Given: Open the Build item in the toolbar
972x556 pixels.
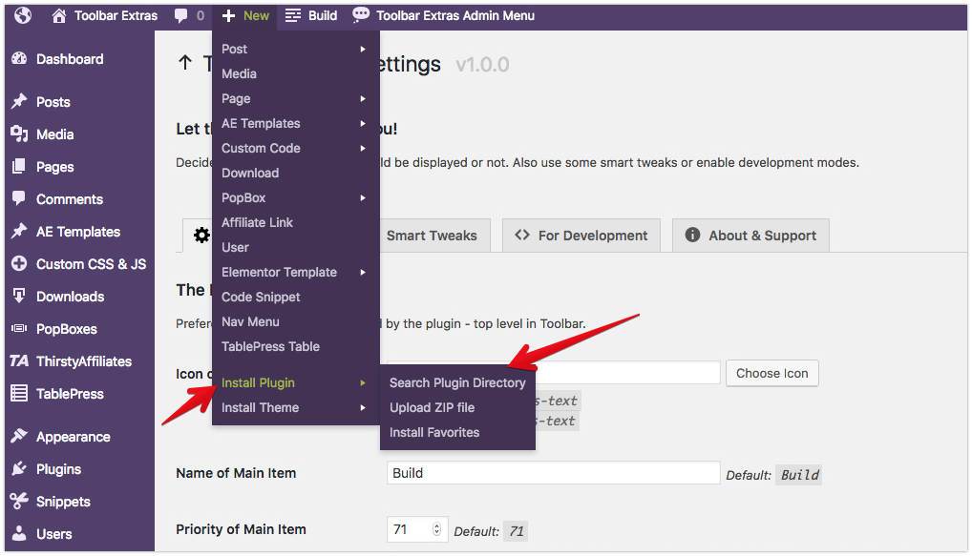Looking at the screenshot, I should [311, 15].
